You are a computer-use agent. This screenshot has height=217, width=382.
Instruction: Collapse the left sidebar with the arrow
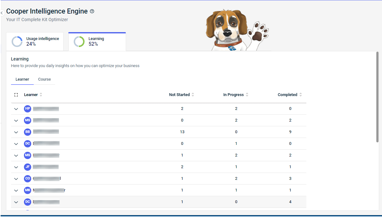2,13
